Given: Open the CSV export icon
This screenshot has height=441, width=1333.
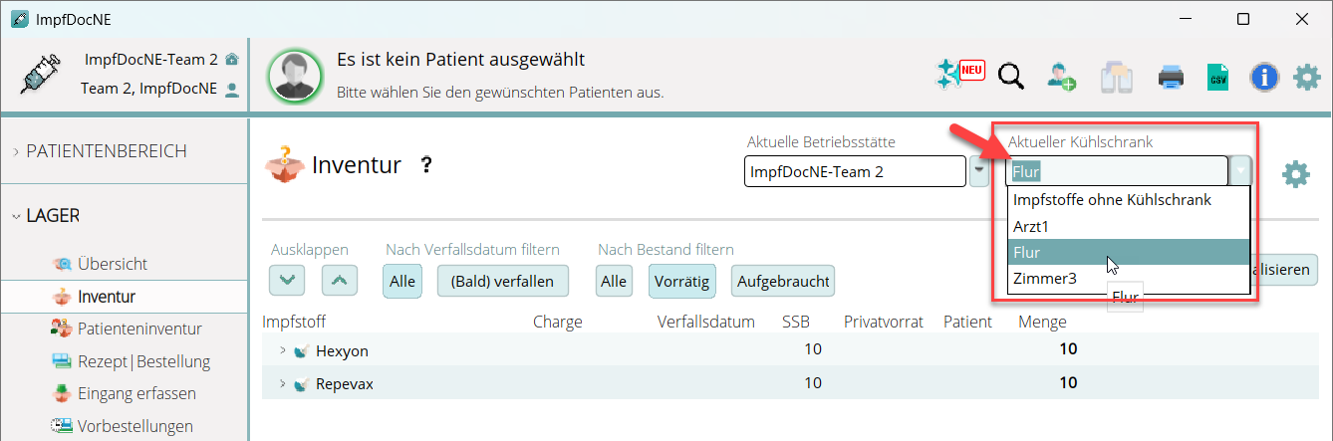Looking at the screenshot, I should tap(1217, 77).
